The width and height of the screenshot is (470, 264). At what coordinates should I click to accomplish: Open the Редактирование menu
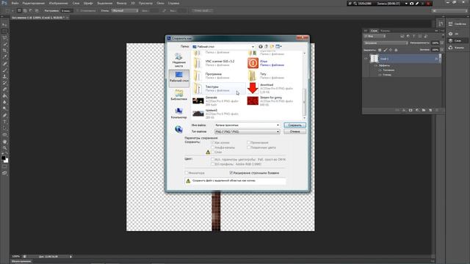point(33,3)
